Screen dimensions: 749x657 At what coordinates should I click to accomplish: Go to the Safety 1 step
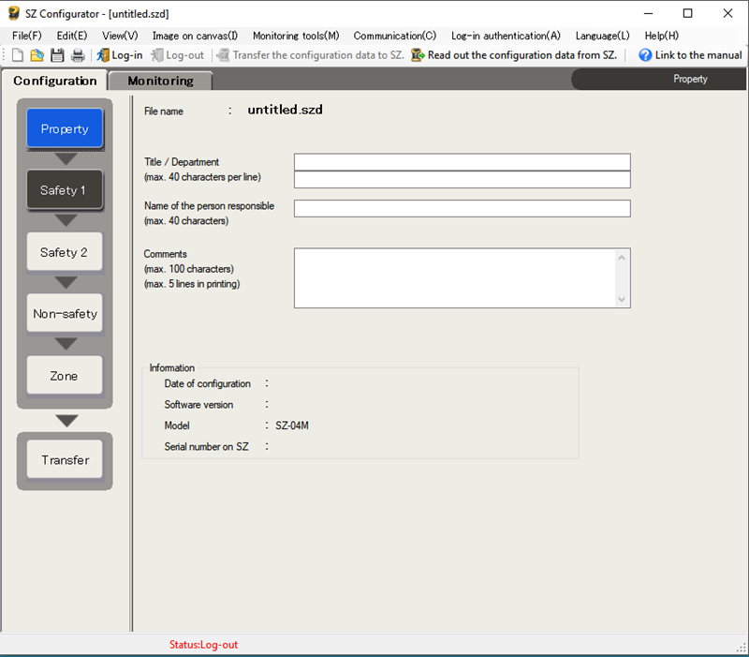pos(64,190)
